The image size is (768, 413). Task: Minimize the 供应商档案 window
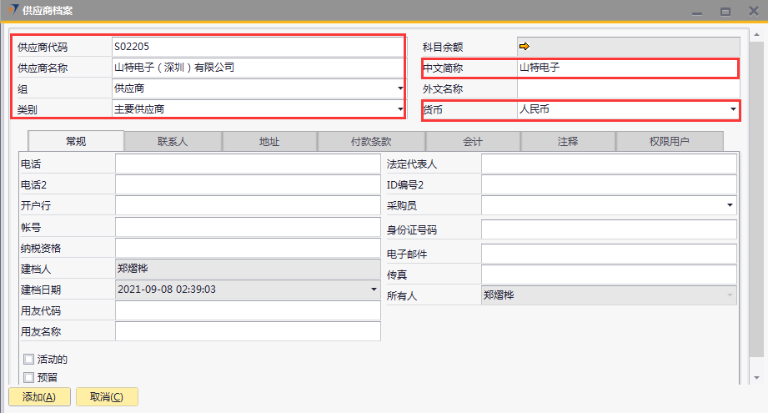699,12
